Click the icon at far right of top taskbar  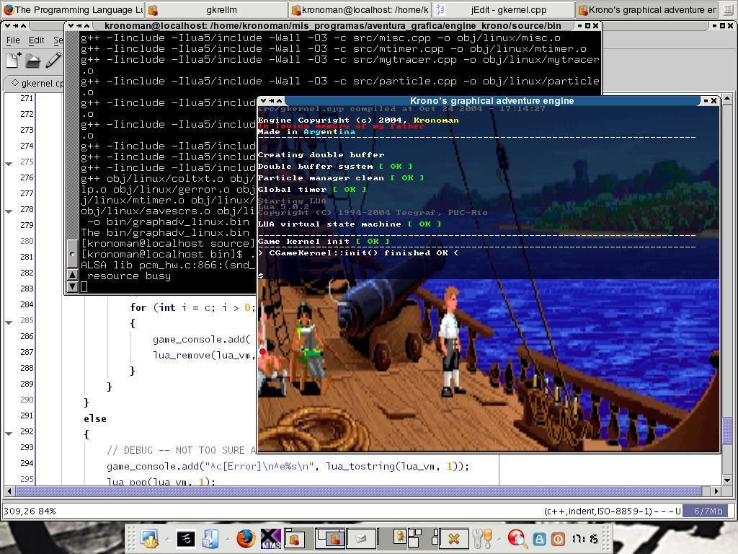(729, 9)
